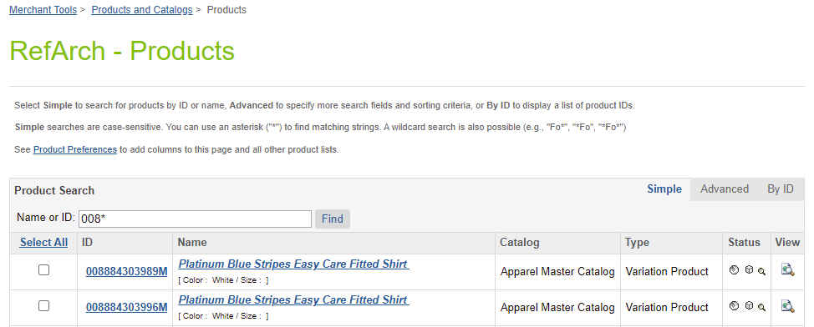
Task: Open product ID 008884303989M
Action: [127, 272]
